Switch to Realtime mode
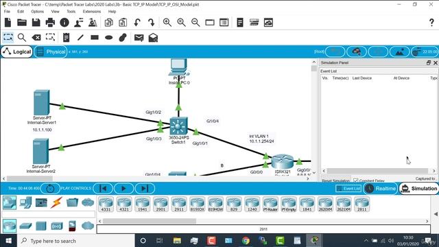439x247 pixels. 381,189
